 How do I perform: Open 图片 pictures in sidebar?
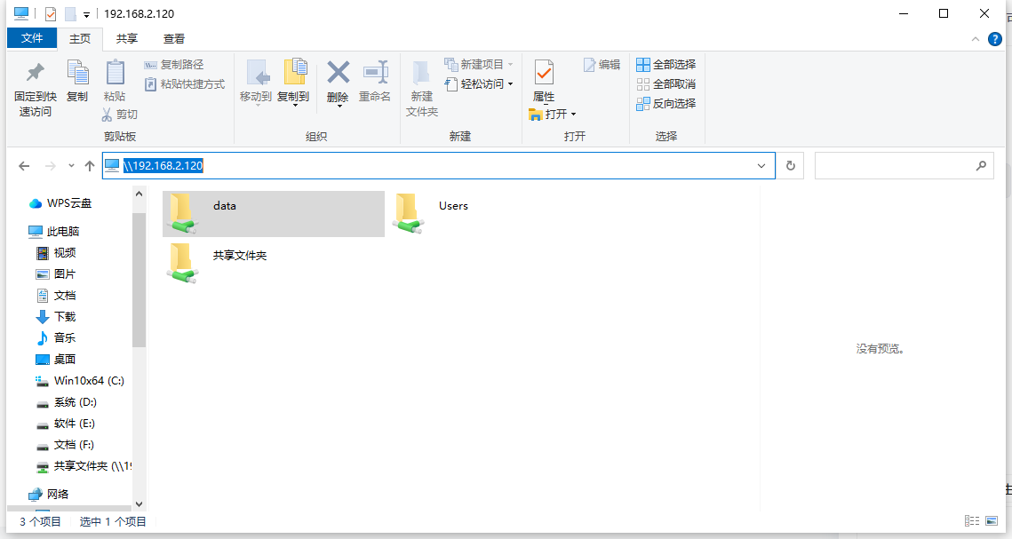(x=56, y=274)
